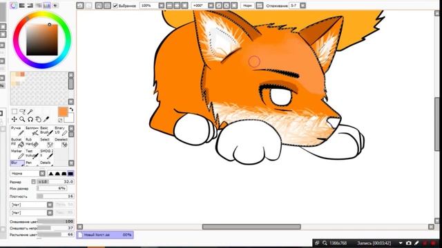442x248 pixels.
Task: Toggle transparent color below foreground swatch
Action: click(x=60, y=121)
